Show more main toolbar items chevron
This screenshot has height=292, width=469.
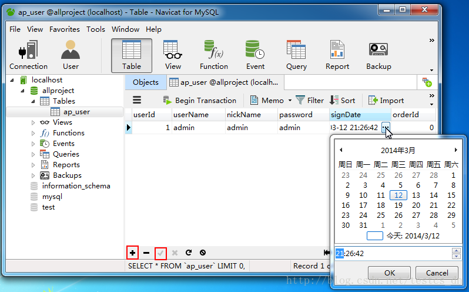tap(431, 40)
